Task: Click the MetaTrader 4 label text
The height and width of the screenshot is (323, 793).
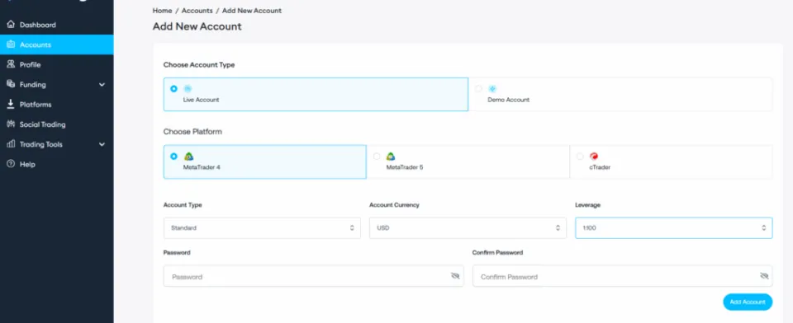Action: coord(202,167)
